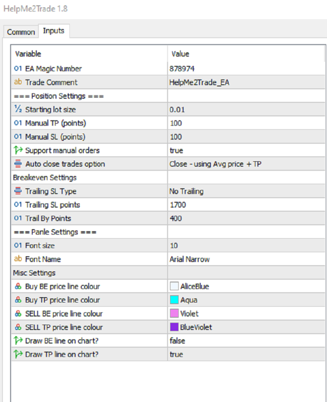Open the Auto close trades option dropdown value
This screenshot has width=327, height=402.
point(215,164)
